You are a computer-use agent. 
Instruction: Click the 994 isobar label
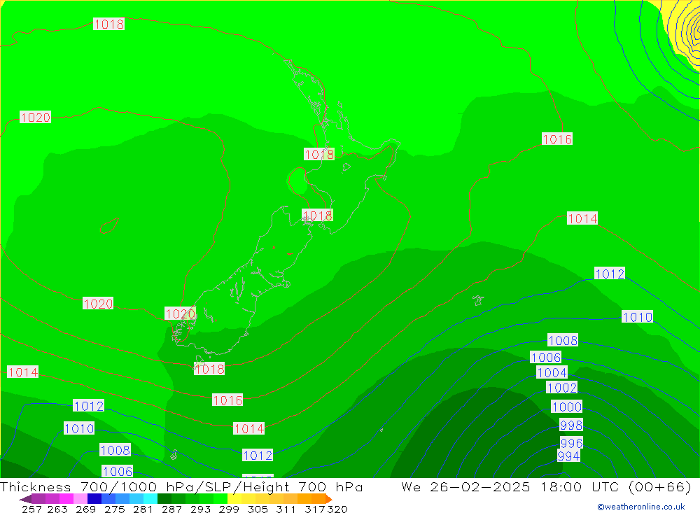pos(568,456)
